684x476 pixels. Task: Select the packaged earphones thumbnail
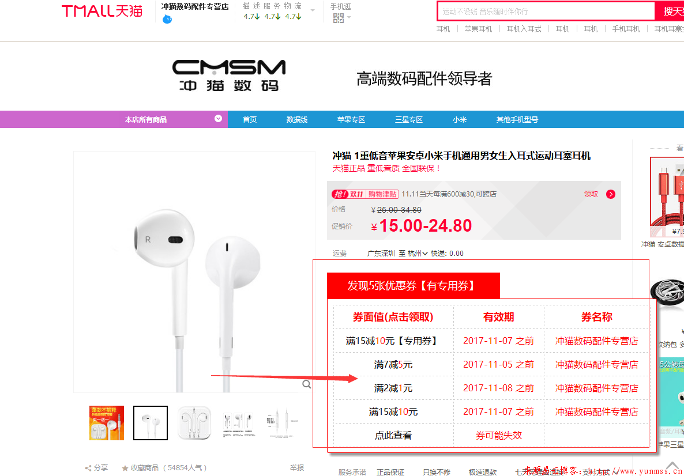(x=195, y=423)
